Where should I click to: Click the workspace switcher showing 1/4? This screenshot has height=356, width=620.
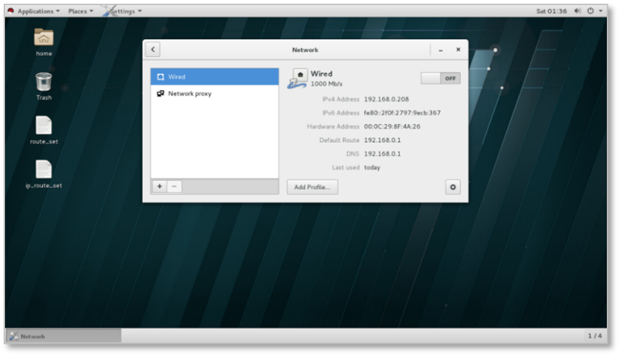(x=594, y=336)
